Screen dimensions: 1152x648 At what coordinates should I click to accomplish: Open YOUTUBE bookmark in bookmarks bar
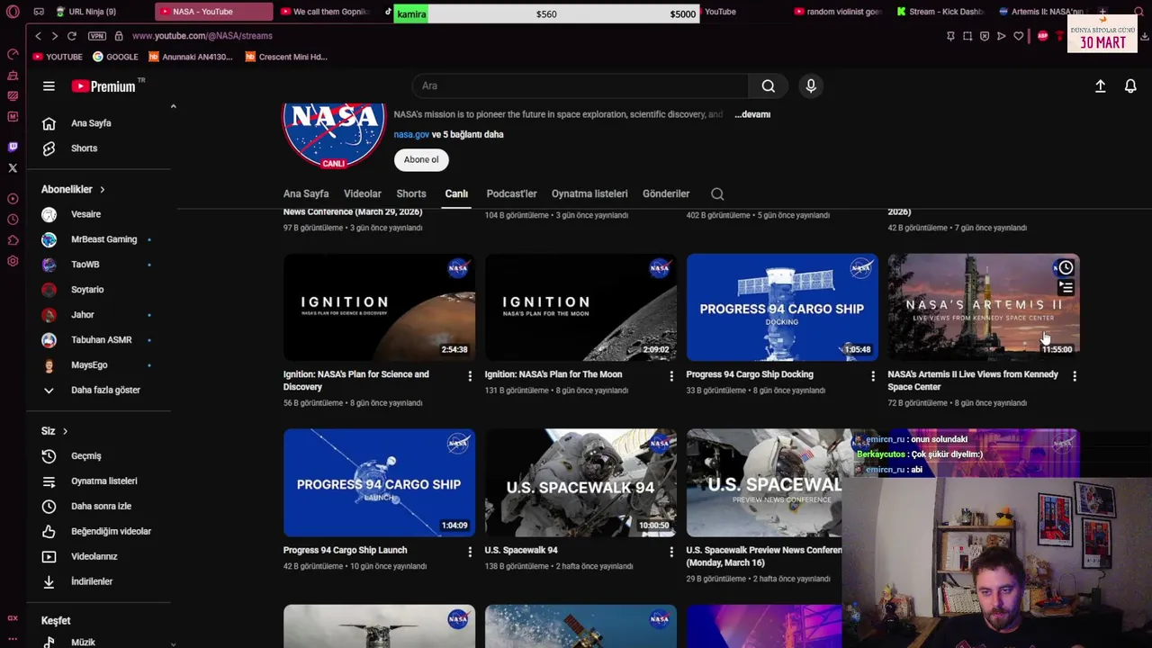coord(58,57)
